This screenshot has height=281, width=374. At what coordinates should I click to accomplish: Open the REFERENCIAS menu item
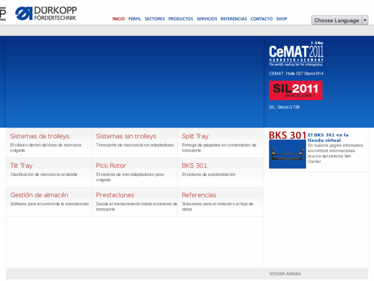[234, 19]
